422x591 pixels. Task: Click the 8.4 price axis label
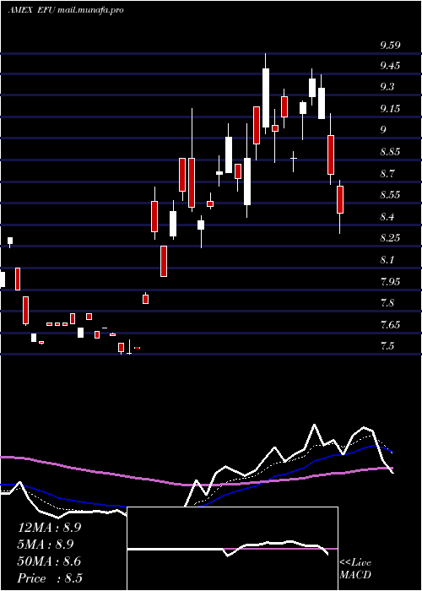[x=387, y=217]
